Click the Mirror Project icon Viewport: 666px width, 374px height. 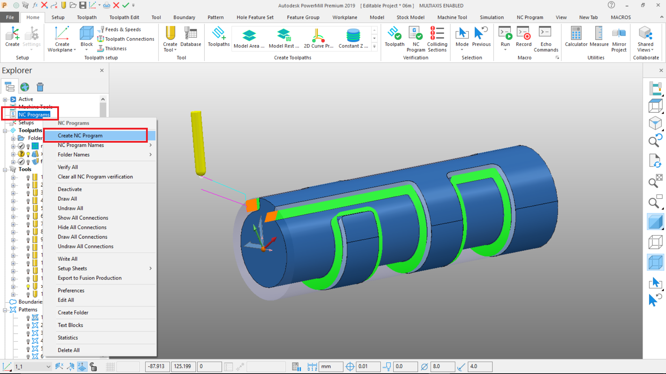[x=619, y=34]
